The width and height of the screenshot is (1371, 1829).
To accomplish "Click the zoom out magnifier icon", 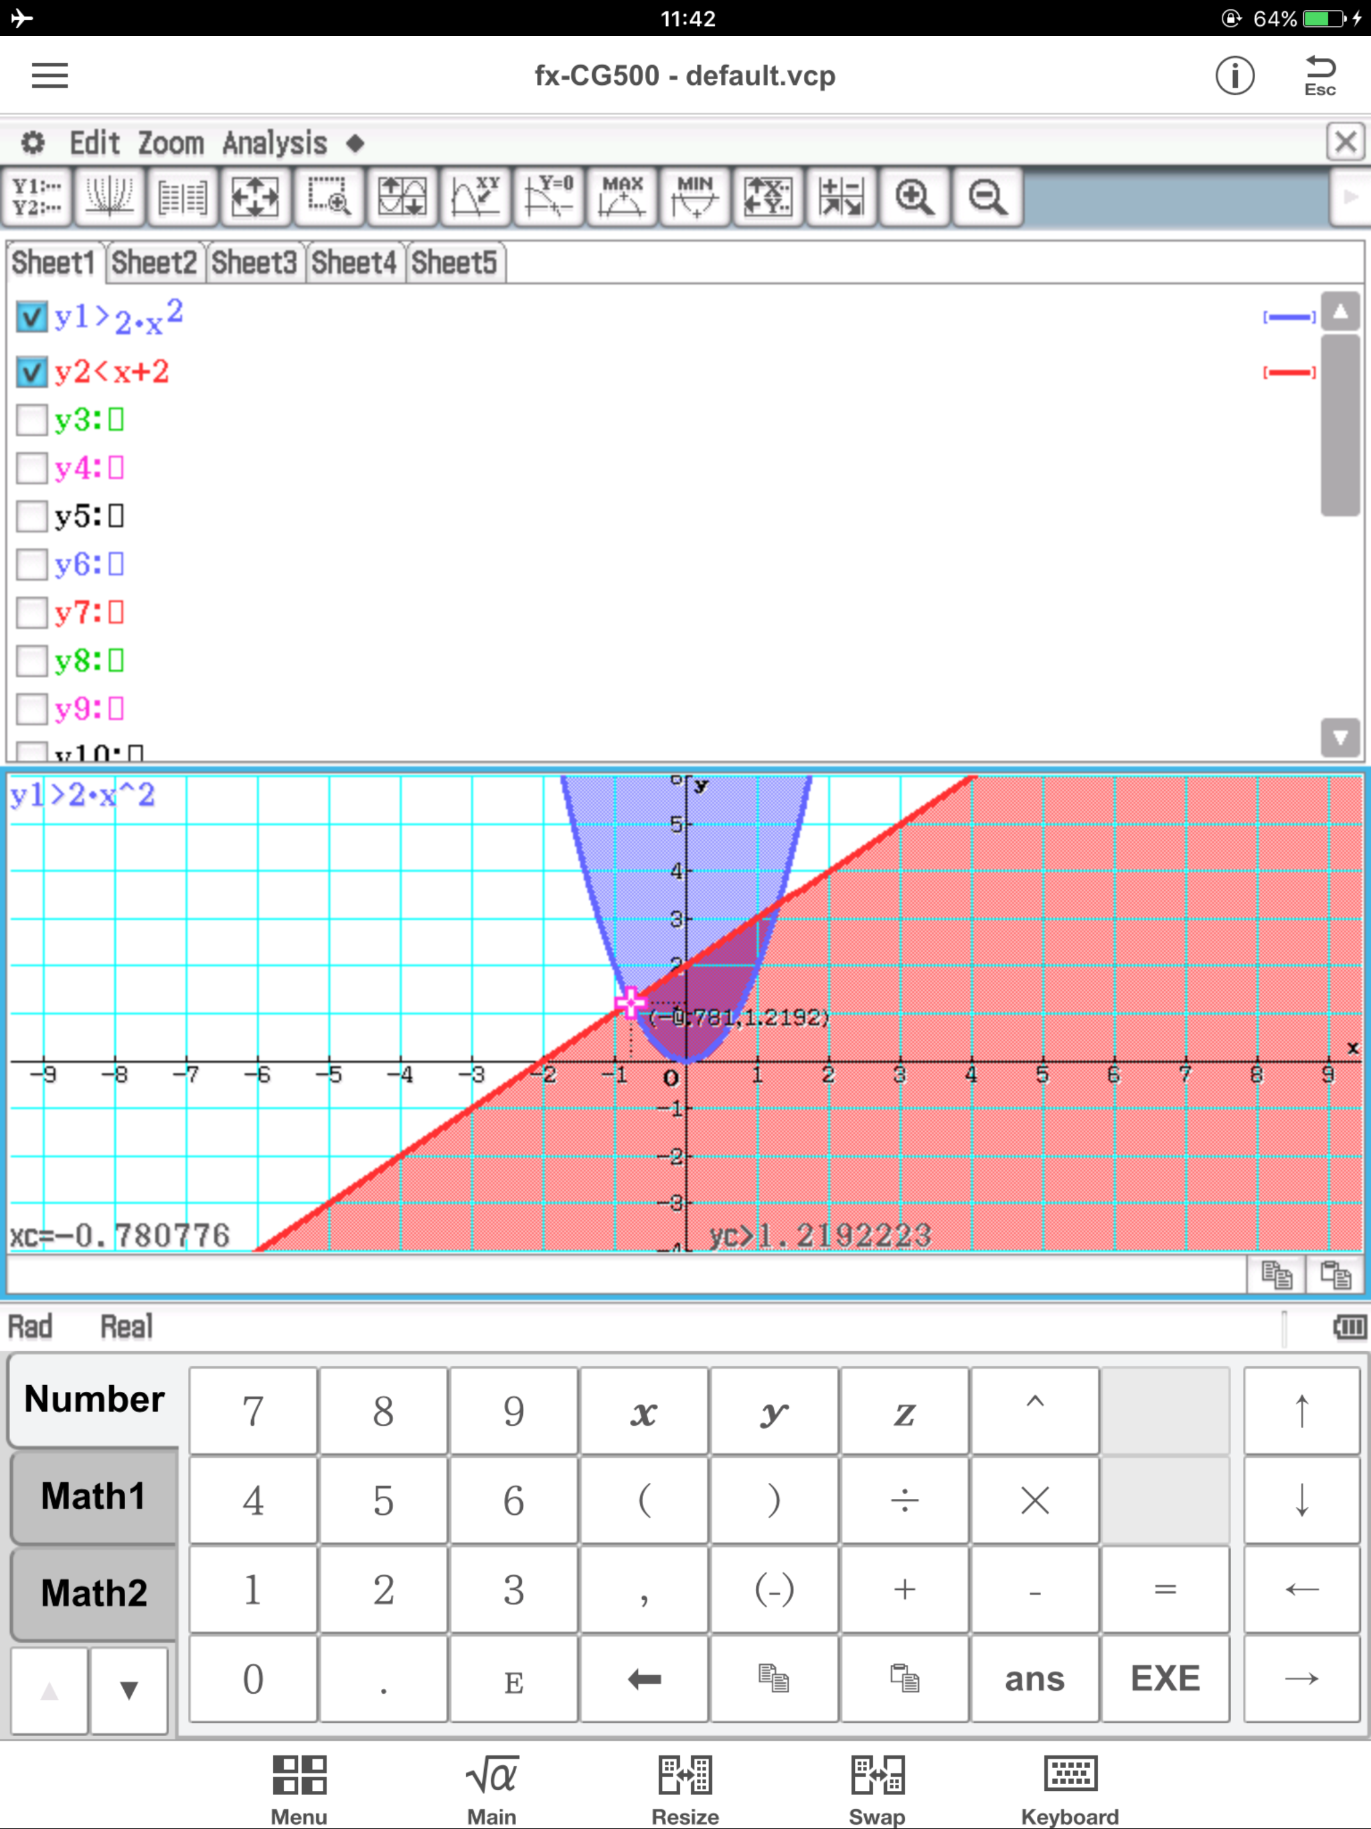I will 987,197.
